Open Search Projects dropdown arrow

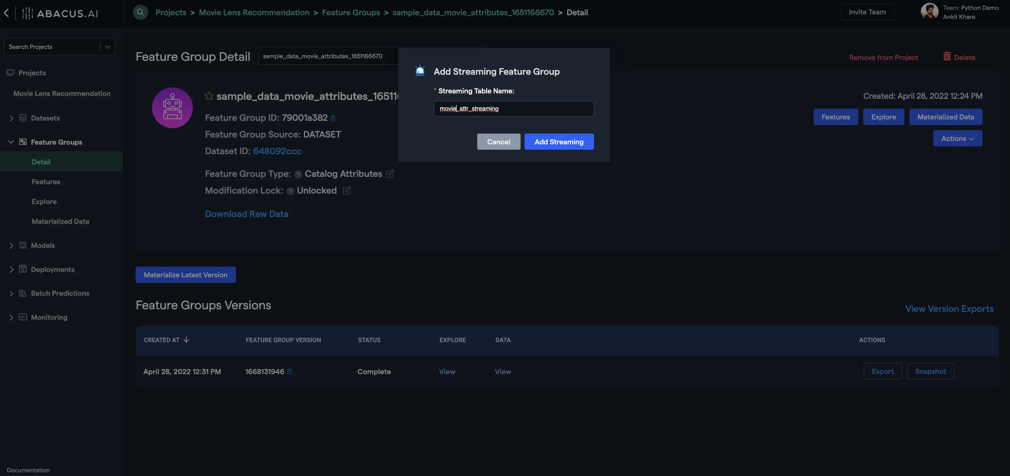pyautogui.click(x=107, y=47)
